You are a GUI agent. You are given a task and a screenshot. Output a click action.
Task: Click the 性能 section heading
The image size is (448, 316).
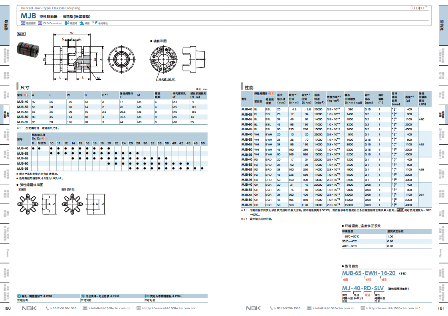coord(249,88)
